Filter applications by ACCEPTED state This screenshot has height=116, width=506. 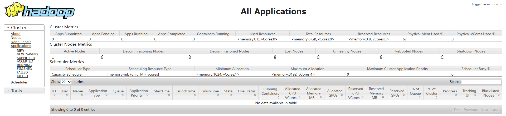[25, 61]
